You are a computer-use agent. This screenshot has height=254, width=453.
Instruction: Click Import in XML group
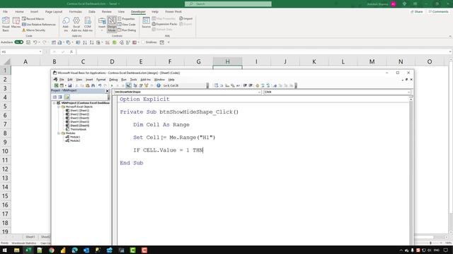[x=185, y=18]
